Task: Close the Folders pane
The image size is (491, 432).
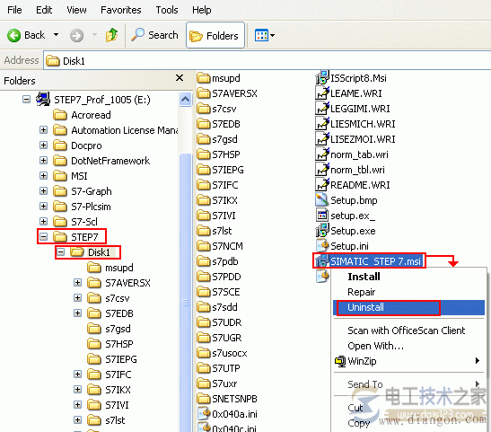Action: pyautogui.click(x=180, y=78)
